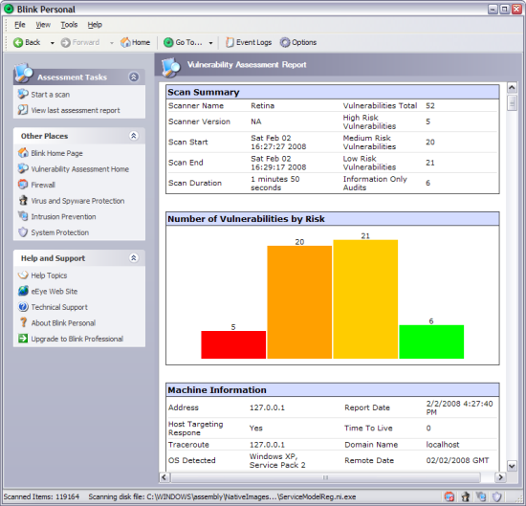Click Vulnerability Assessment Home magnifier icon

point(23,168)
